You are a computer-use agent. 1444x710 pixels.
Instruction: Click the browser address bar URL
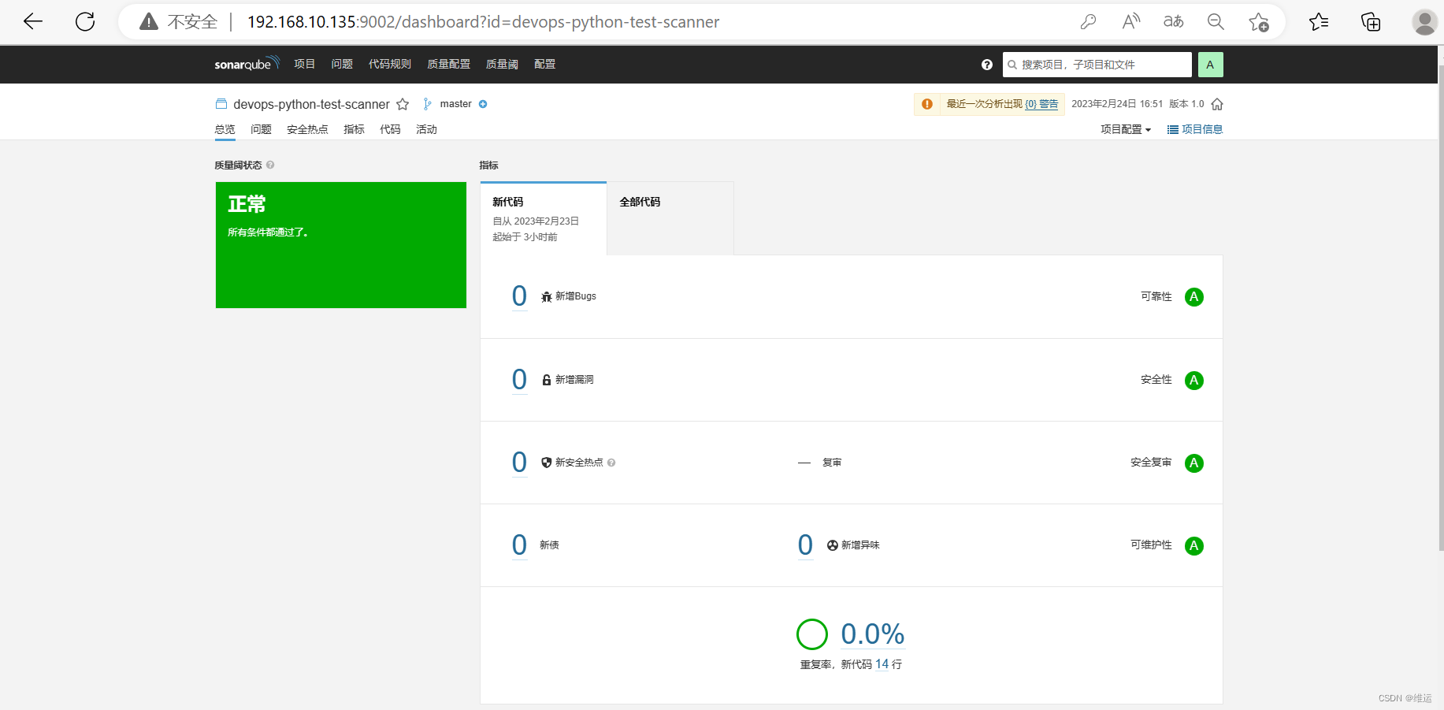[483, 22]
